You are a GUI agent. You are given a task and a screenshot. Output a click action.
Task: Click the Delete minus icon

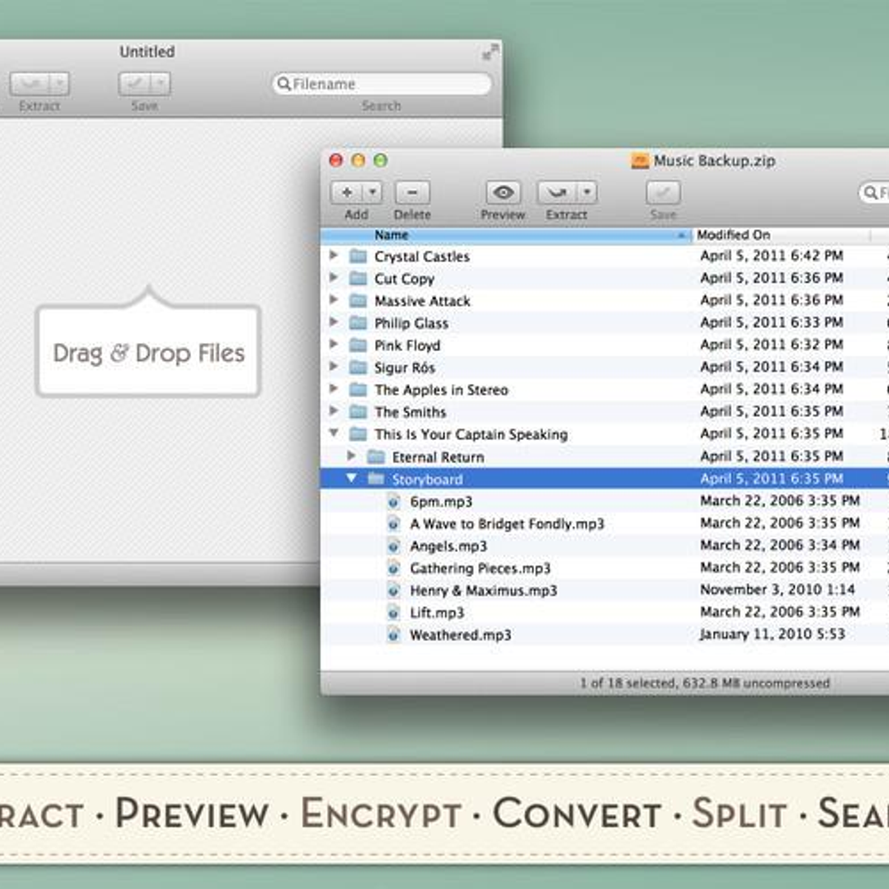pyautogui.click(x=412, y=193)
